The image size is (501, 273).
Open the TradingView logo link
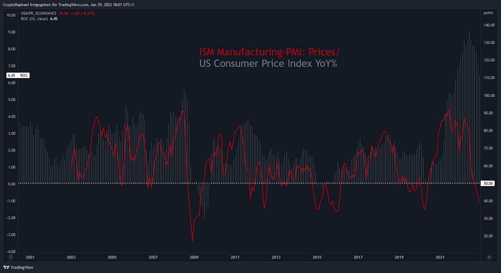[18, 267]
